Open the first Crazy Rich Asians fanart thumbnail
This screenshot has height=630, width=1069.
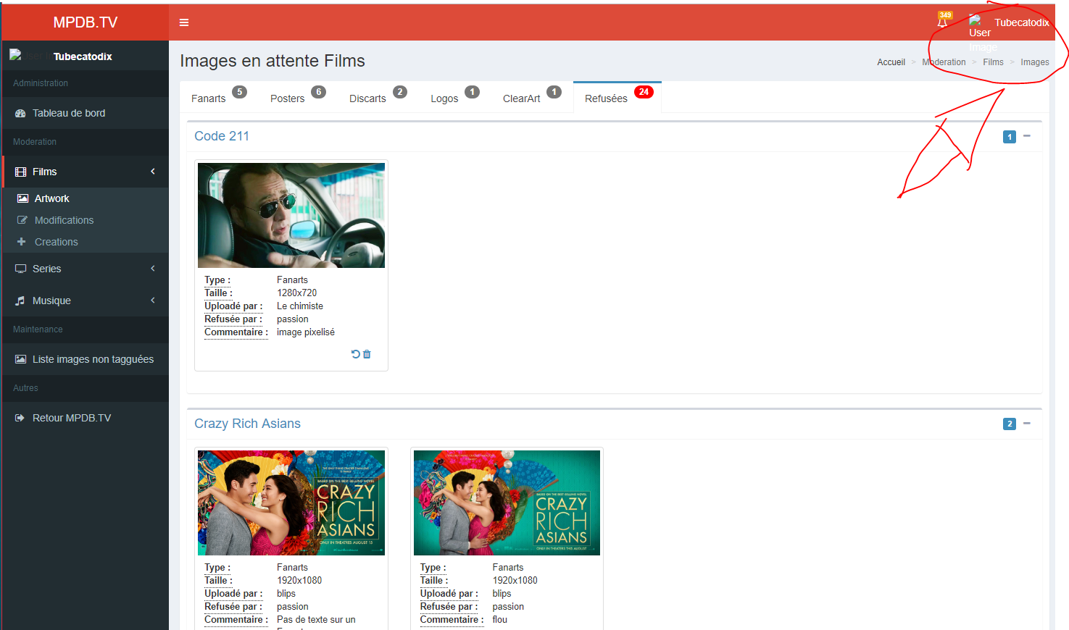click(x=291, y=503)
